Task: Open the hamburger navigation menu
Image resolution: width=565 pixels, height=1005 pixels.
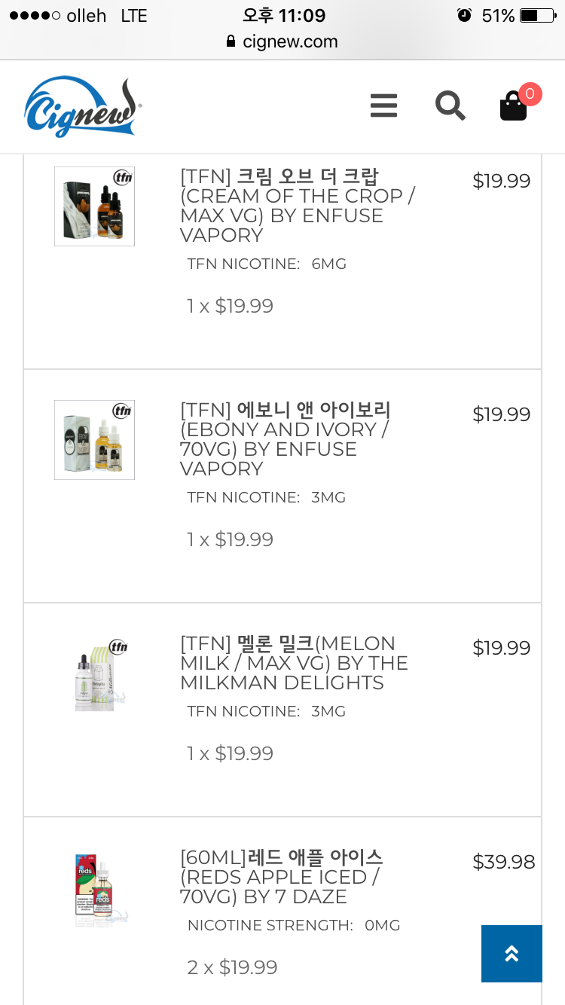Action: click(x=383, y=105)
